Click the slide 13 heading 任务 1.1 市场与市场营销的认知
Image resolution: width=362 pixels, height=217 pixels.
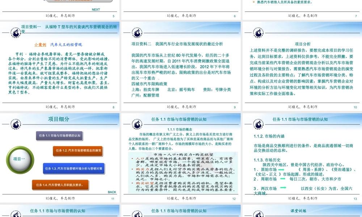(300, 119)
